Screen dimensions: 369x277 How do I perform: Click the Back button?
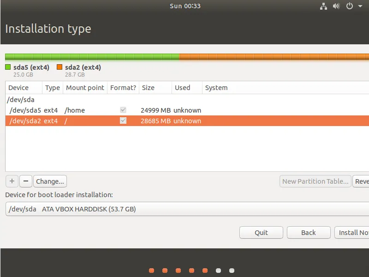[308, 232]
